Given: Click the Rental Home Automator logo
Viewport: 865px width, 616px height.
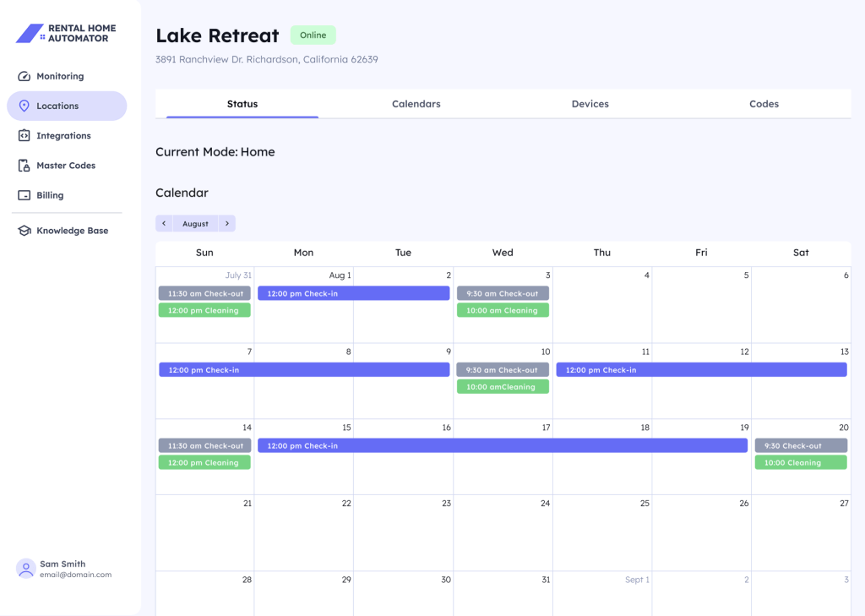Looking at the screenshot, I should (66, 33).
